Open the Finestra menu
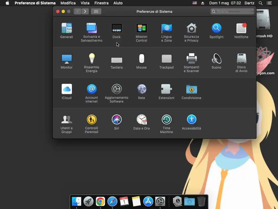This screenshot has width=278, height=209. (102, 3)
